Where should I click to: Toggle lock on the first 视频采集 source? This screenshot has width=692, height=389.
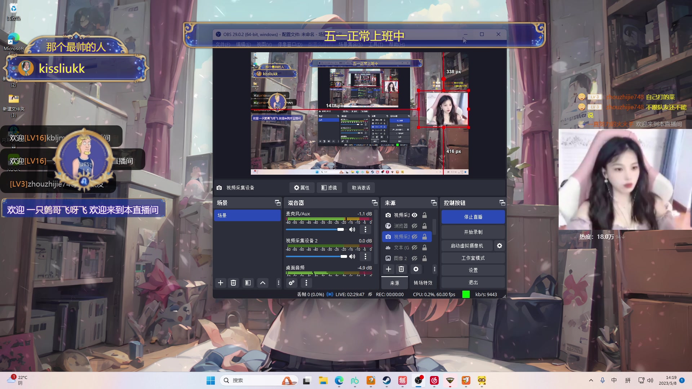(425, 215)
